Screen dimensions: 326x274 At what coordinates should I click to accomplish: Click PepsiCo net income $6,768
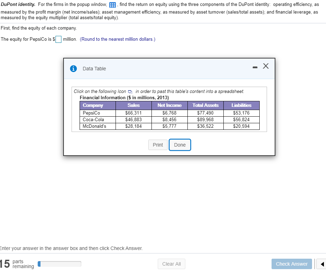click(x=169, y=113)
